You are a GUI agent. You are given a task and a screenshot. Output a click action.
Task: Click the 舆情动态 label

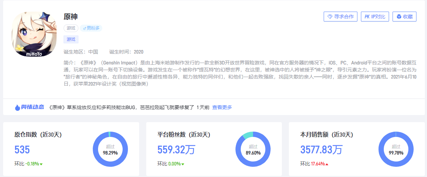[x=33, y=107]
